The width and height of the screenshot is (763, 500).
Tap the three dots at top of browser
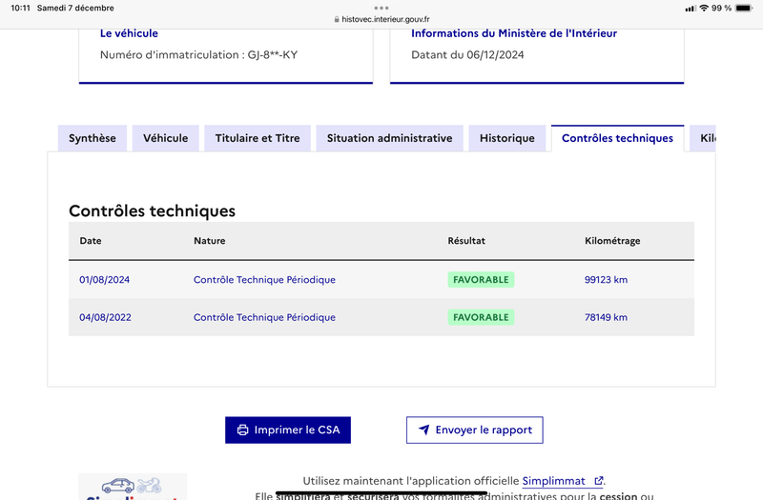click(381, 8)
